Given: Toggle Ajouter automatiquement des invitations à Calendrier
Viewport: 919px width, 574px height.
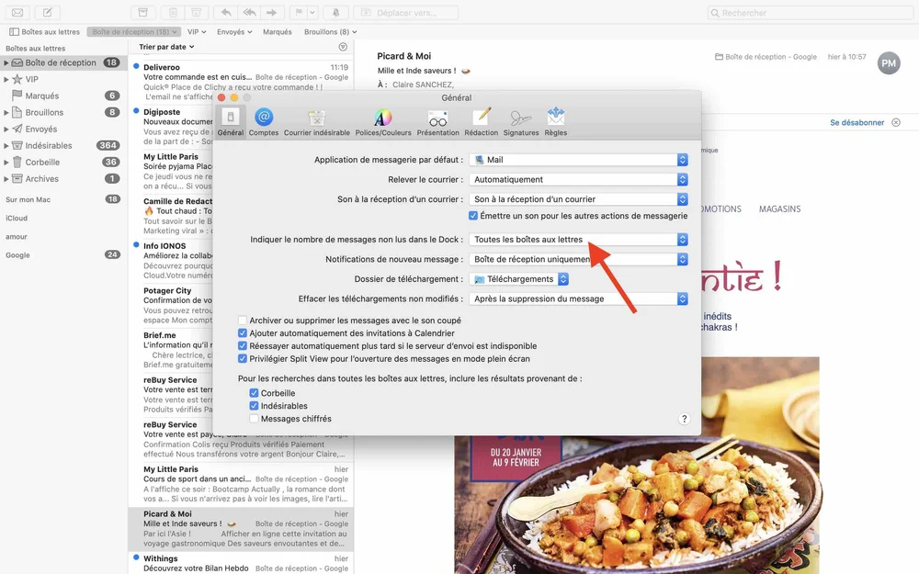Looking at the screenshot, I should pos(242,333).
